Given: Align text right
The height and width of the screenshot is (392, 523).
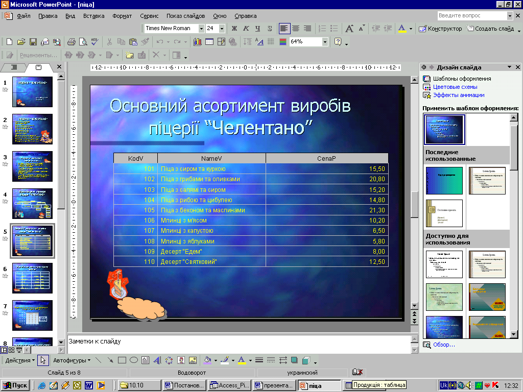Looking at the screenshot, I should pos(307,29).
